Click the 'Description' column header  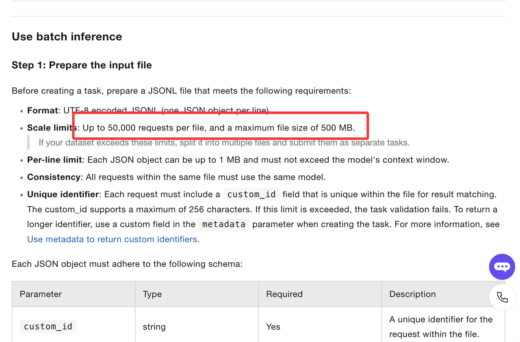pos(412,294)
